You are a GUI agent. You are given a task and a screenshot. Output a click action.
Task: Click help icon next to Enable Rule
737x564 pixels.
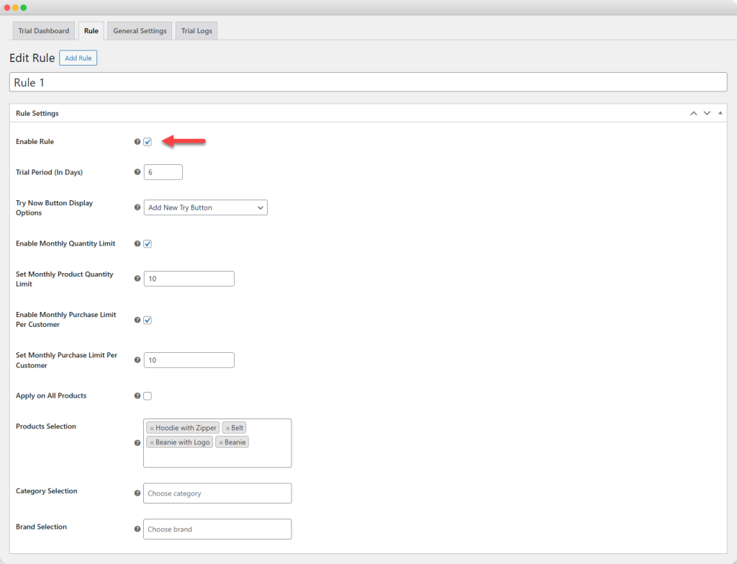pos(137,142)
